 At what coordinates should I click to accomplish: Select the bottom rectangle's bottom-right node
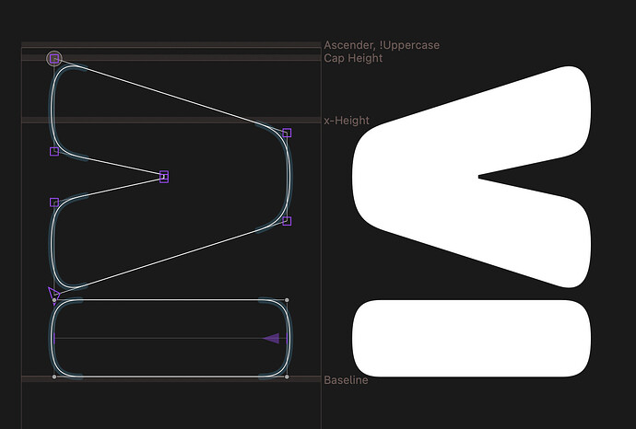[x=287, y=377]
